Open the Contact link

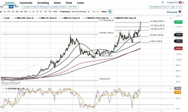171,2
